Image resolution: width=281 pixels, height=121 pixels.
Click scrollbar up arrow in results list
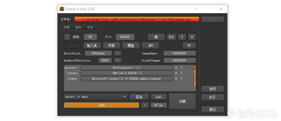[x=195, y=67]
